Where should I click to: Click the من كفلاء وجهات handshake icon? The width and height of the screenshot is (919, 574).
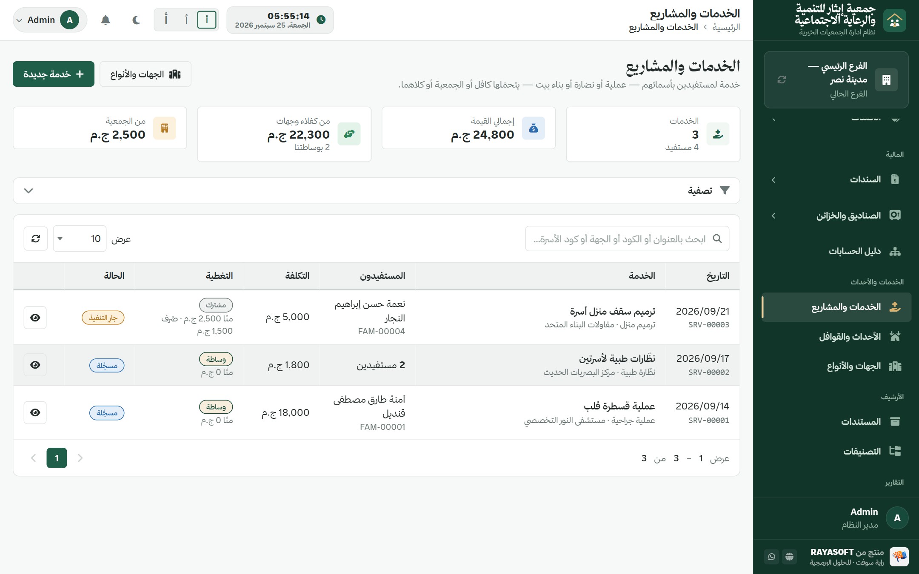pyautogui.click(x=349, y=134)
